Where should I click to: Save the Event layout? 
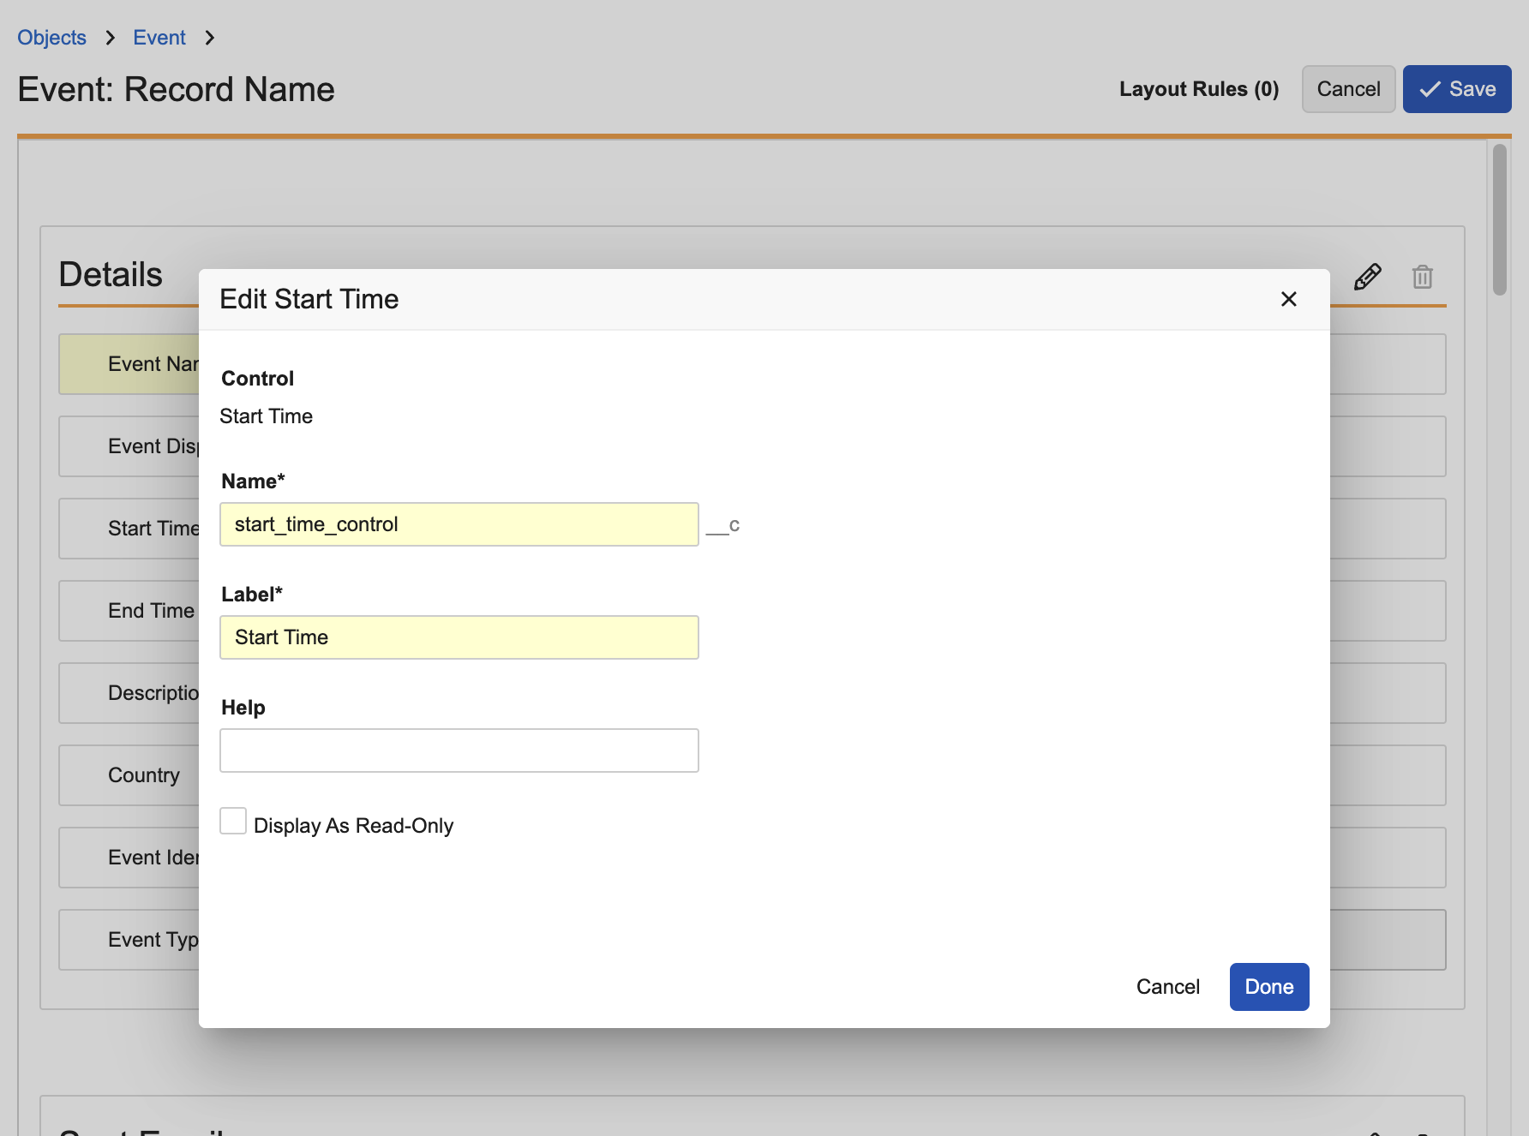(1456, 89)
